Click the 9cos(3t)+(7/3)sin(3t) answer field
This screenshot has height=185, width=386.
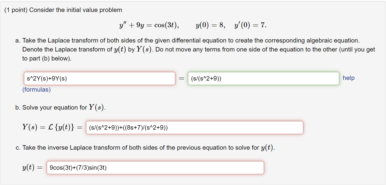(x=155, y=167)
